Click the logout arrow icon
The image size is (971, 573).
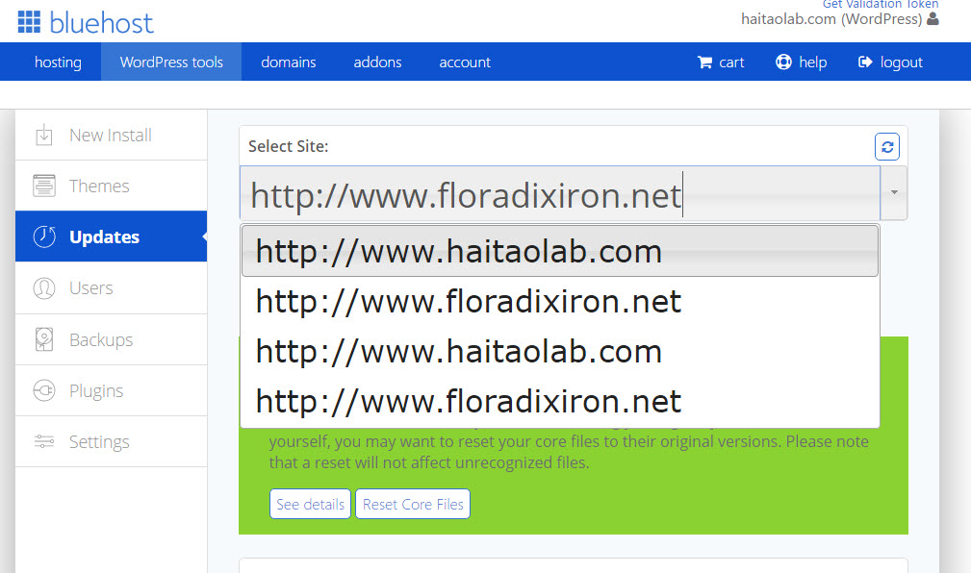click(x=864, y=62)
